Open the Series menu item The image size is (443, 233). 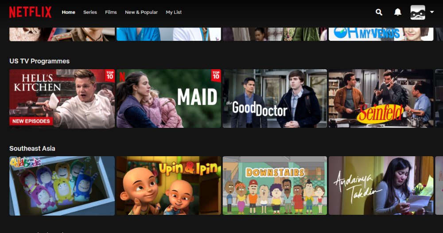point(90,12)
